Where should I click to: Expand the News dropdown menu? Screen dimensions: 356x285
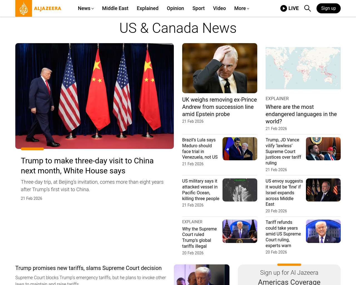(x=86, y=8)
